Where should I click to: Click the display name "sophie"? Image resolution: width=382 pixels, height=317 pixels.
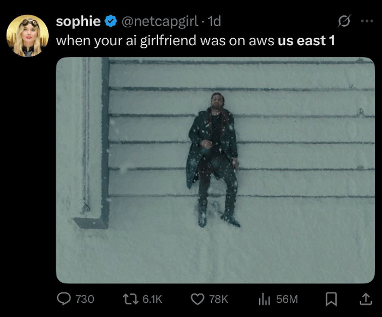[x=78, y=21]
